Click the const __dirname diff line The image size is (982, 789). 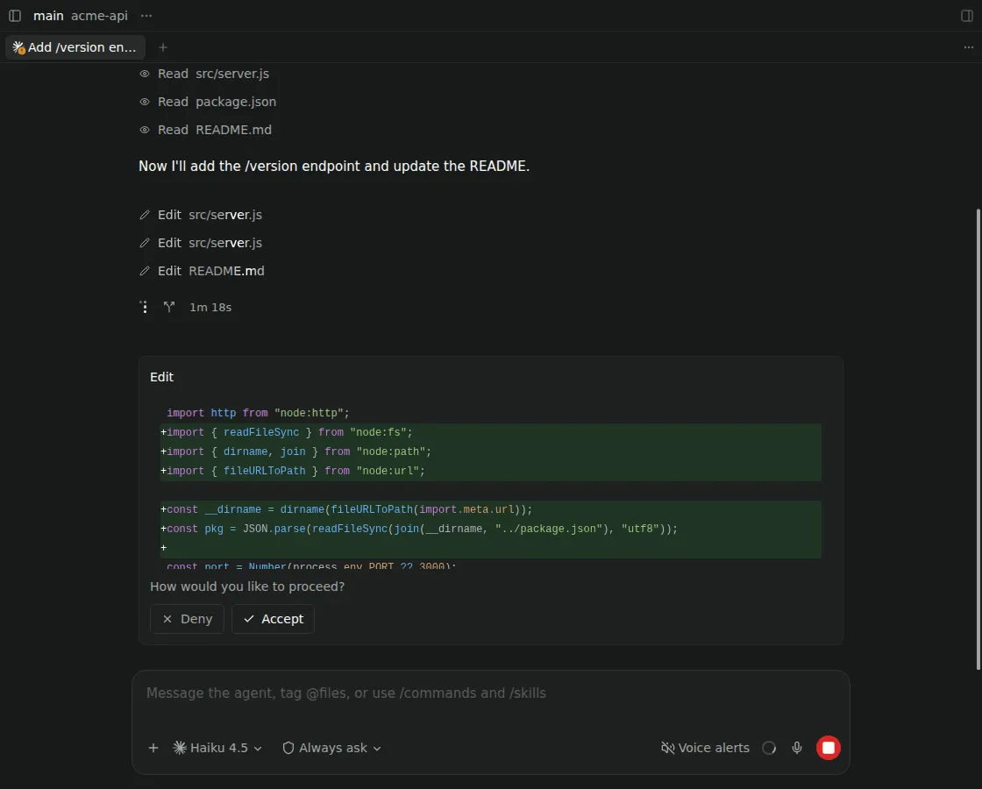click(x=490, y=509)
